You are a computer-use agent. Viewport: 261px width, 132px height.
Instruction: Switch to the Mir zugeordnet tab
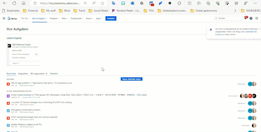coord(39,74)
